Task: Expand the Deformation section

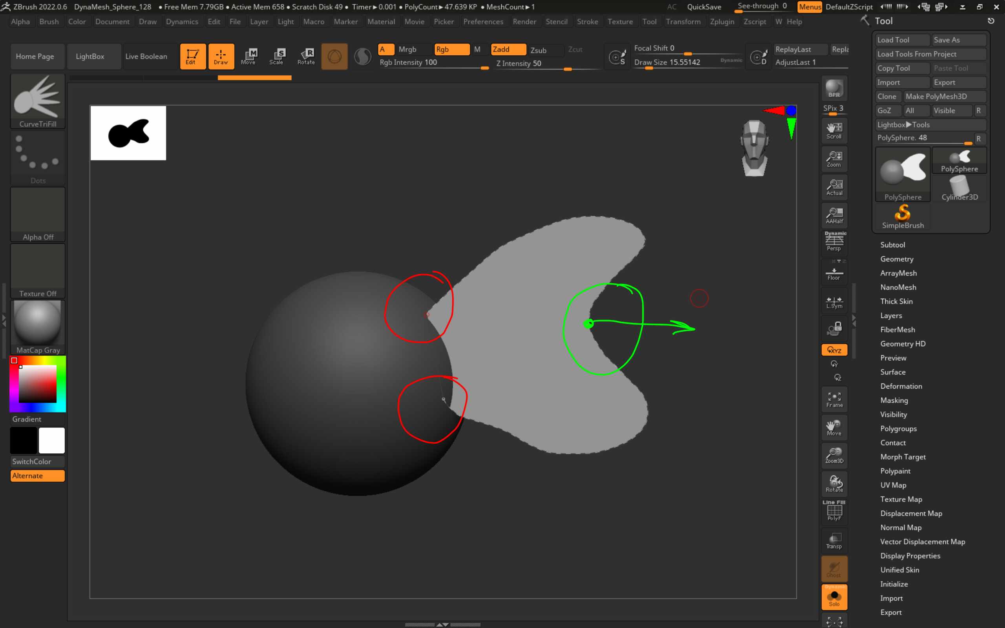Action: 901,386
